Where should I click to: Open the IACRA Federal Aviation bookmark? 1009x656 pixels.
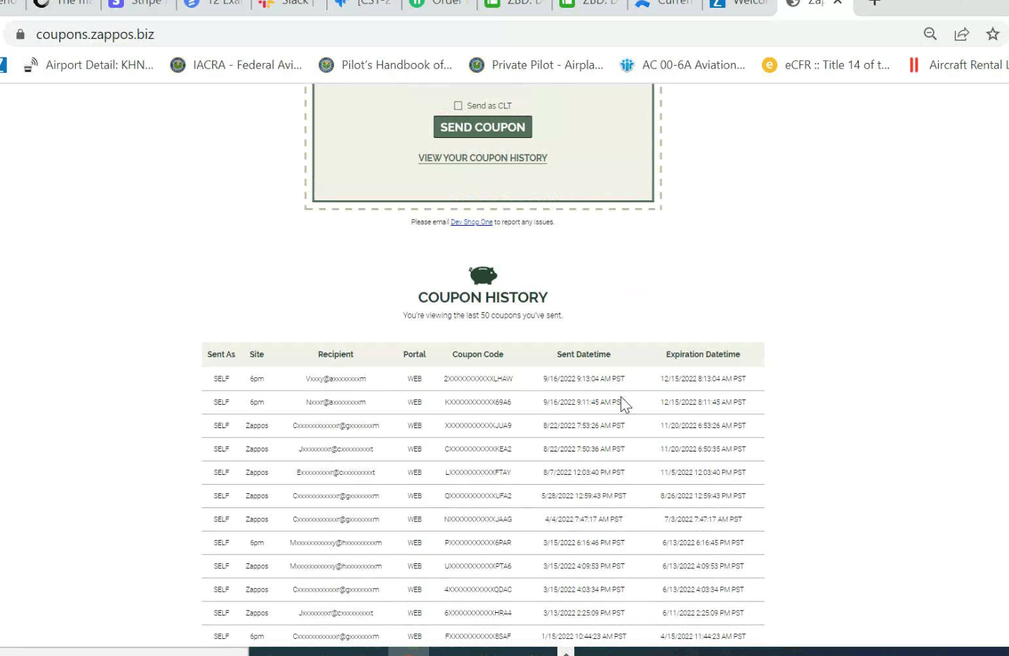[236, 65]
